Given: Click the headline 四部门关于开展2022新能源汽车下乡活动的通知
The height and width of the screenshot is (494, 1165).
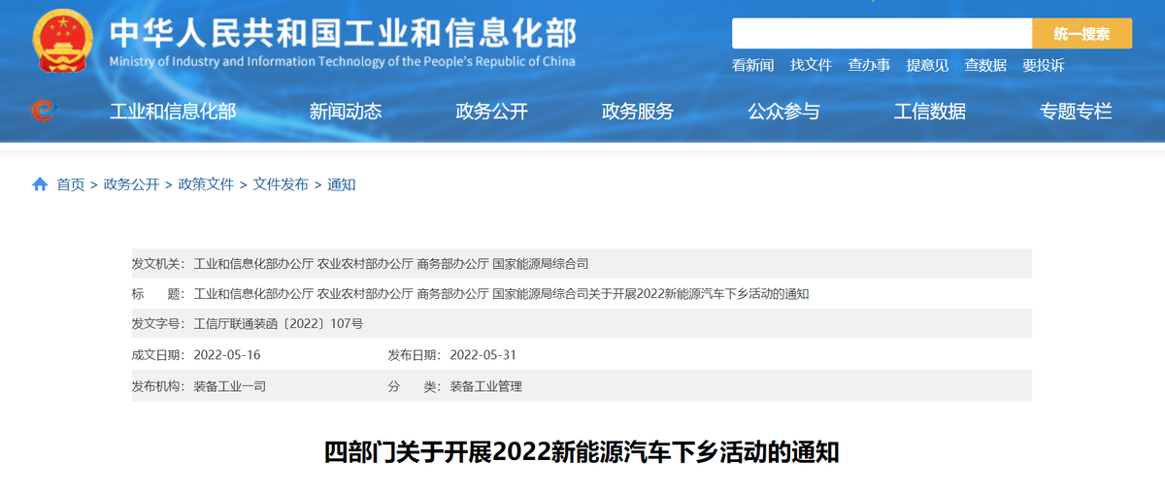Looking at the screenshot, I should tap(582, 452).
